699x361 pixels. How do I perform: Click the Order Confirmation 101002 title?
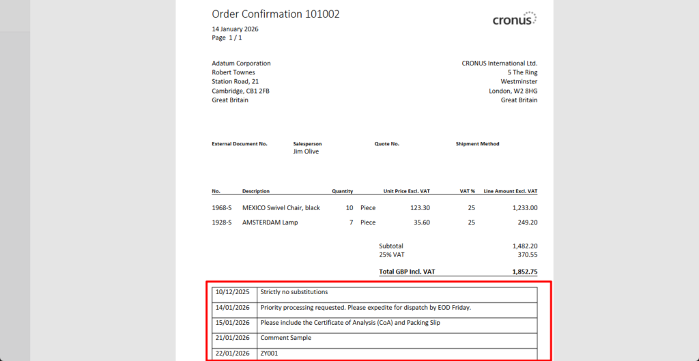pos(275,14)
